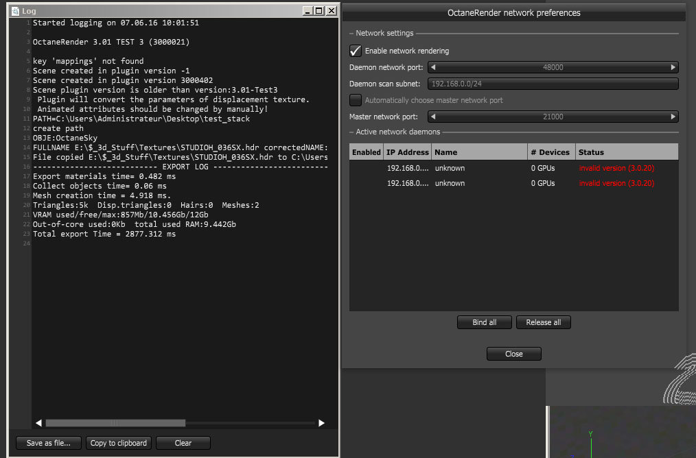Maximize the Log window
The width and height of the screenshot is (696, 458).
pos(319,11)
